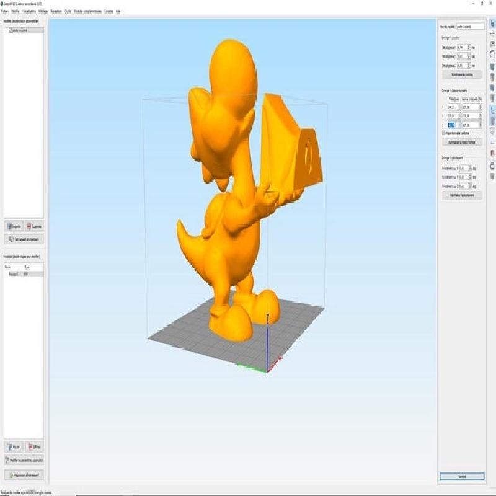This screenshot has width=496, height=496.
Task: Open the cross section tool icon
Action: (492, 153)
